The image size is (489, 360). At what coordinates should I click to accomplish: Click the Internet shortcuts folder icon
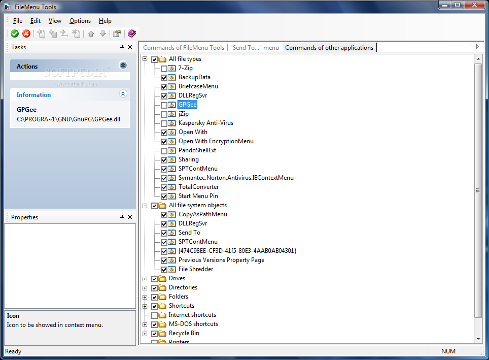click(x=162, y=315)
